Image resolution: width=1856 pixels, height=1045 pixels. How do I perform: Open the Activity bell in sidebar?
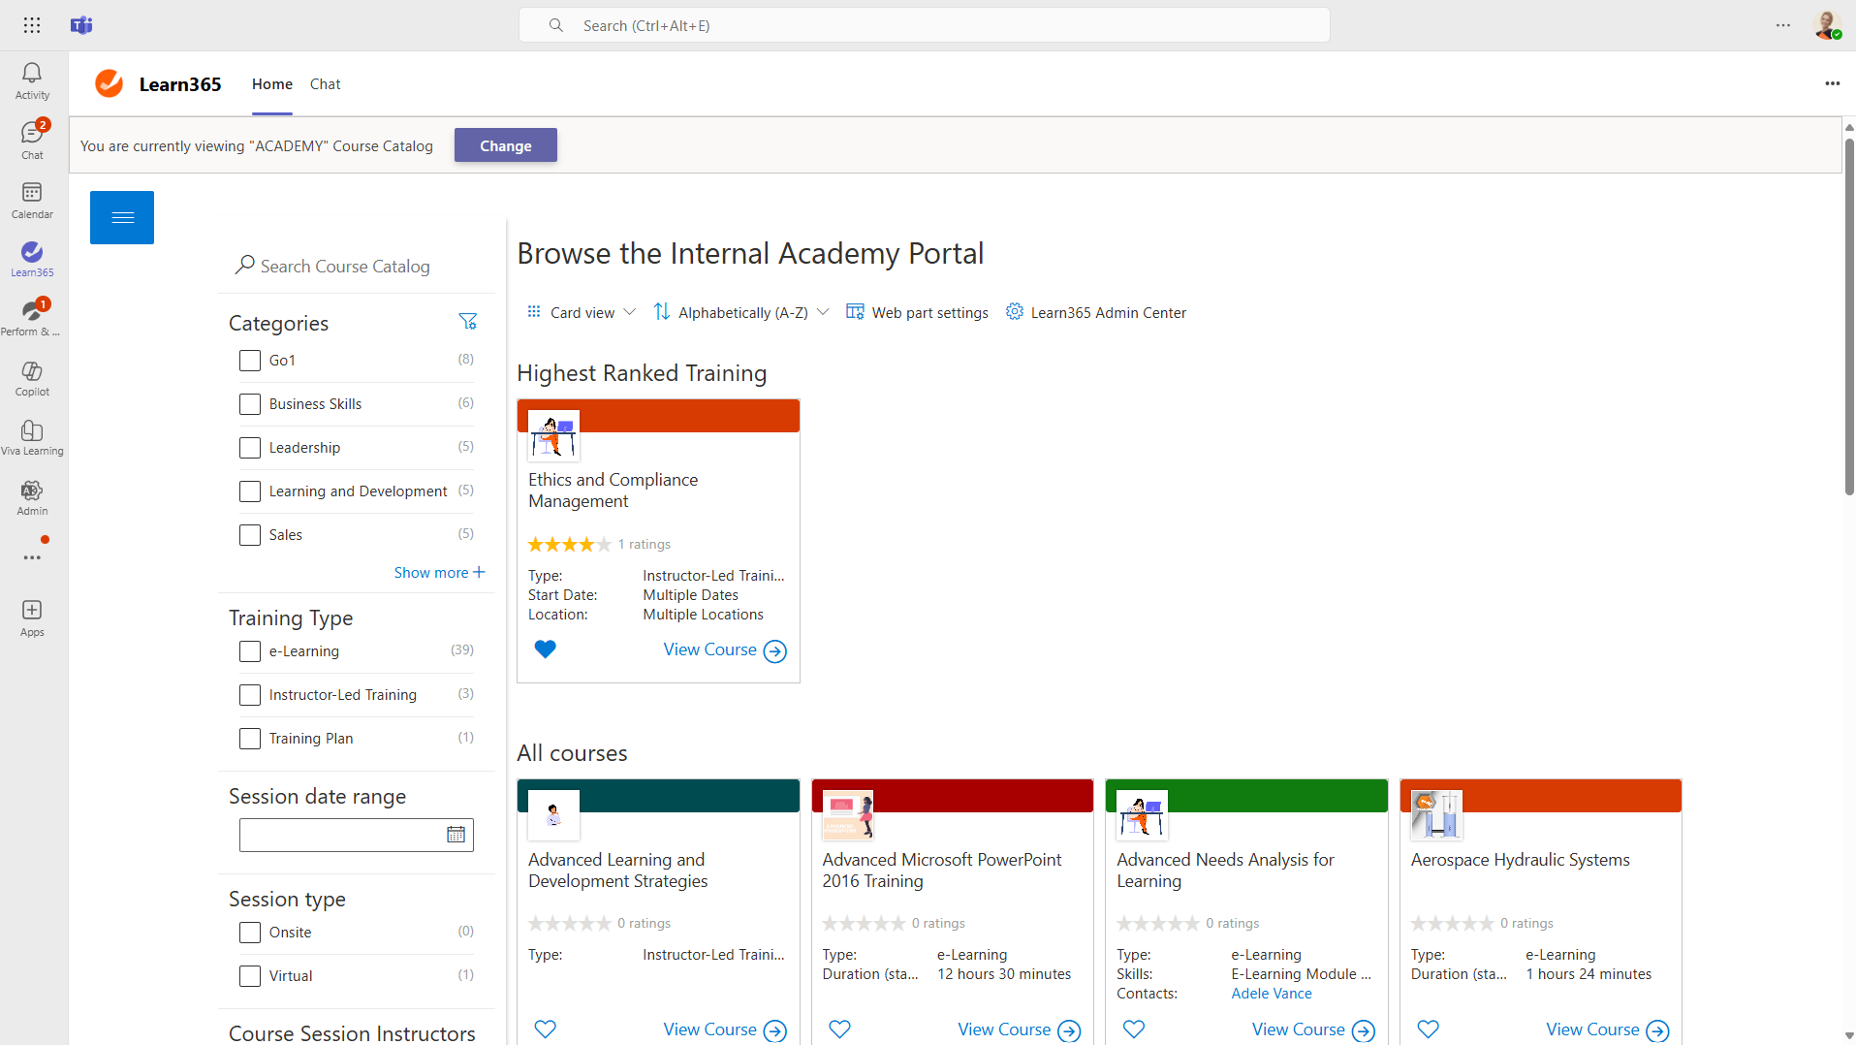(x=32, y=80)
